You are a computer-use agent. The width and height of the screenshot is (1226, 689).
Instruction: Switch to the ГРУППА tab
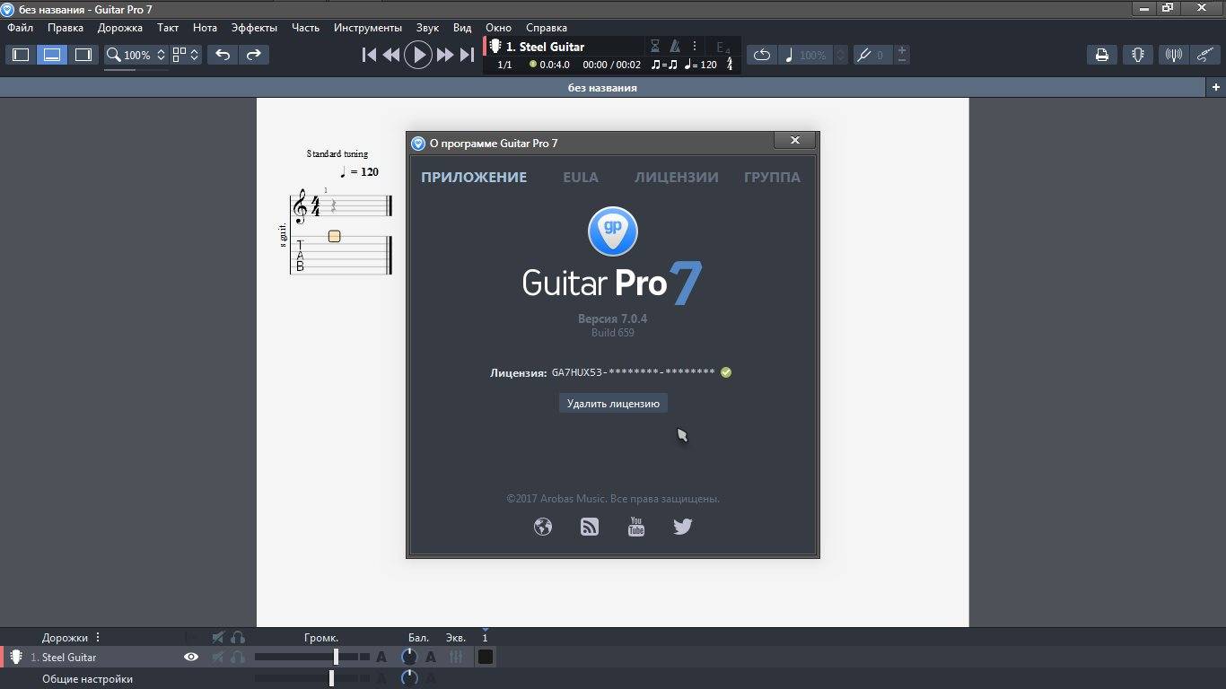(772, 178)
